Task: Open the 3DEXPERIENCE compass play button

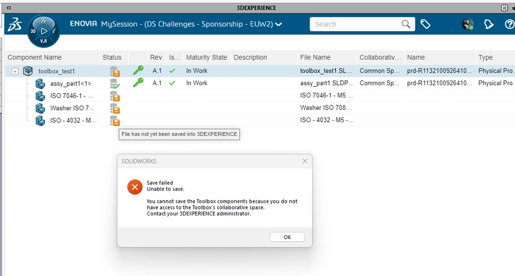Action: [43, 31]
